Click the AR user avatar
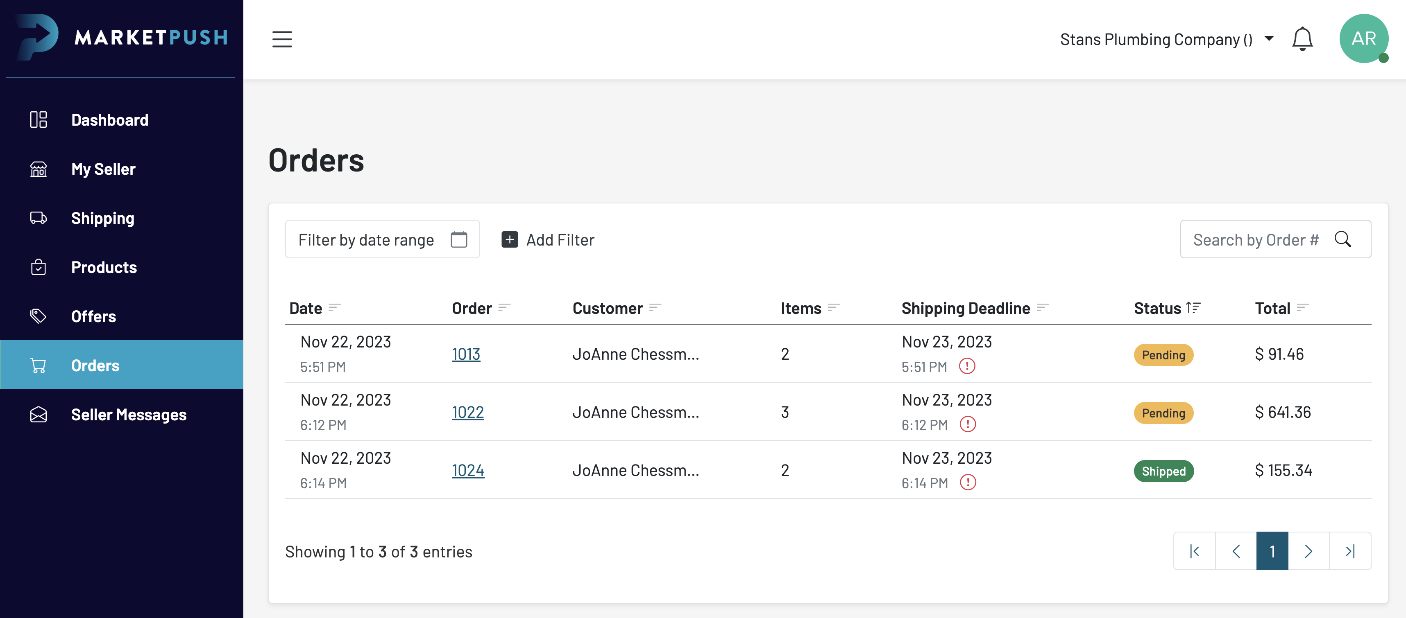1406x618 pixels. [1363, 39]
